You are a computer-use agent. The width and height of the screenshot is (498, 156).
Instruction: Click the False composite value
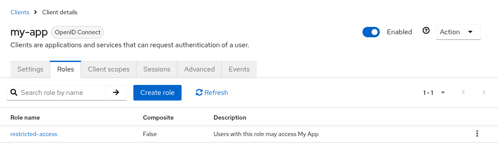tap(150, 134)
